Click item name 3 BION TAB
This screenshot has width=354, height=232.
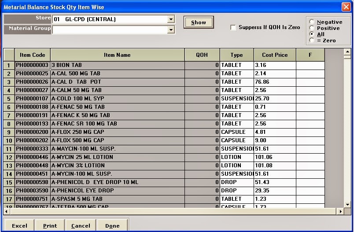click(118, 65)
